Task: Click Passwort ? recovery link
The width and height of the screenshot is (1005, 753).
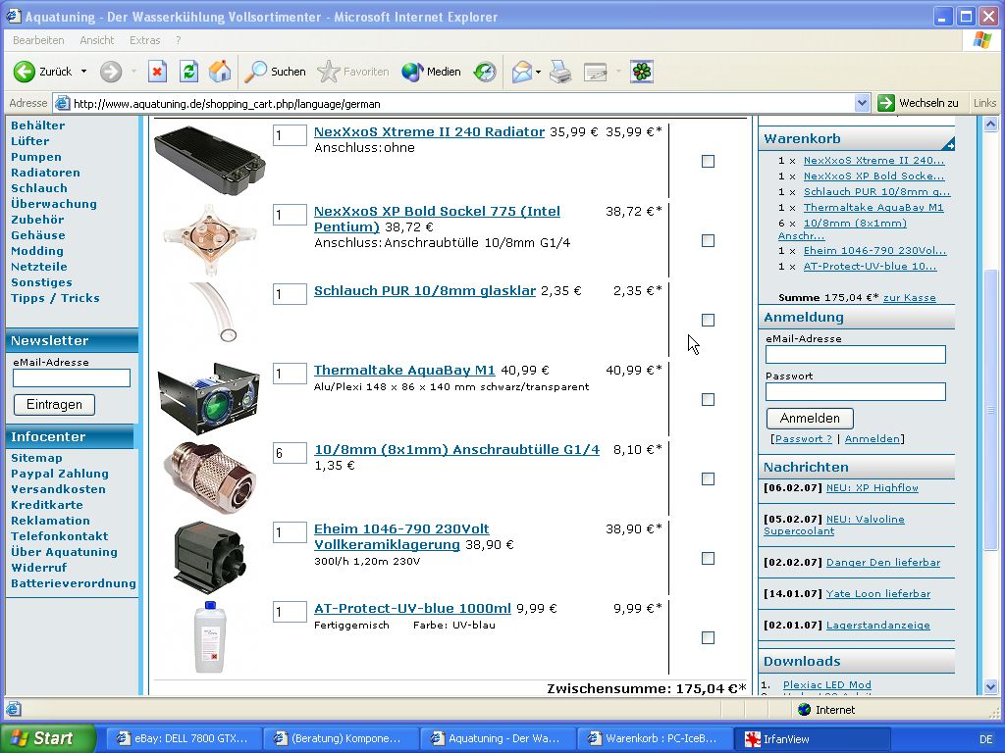Action: 803,438
